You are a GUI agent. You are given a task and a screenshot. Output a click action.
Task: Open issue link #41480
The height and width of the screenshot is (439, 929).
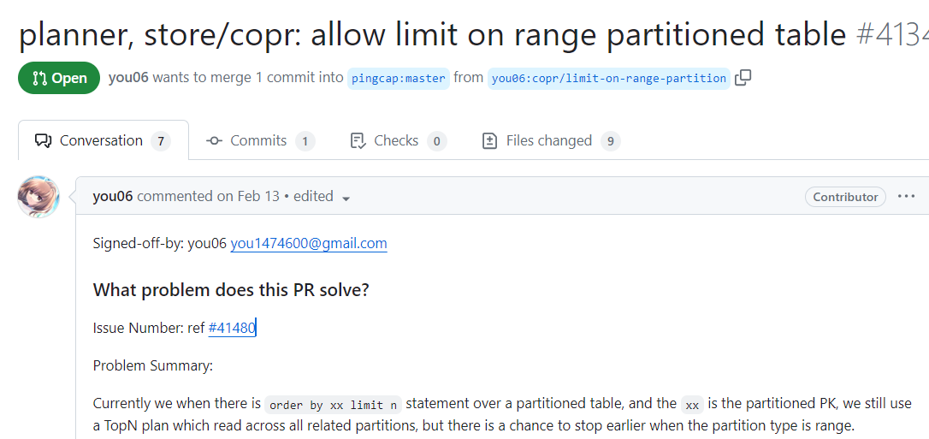232,328
